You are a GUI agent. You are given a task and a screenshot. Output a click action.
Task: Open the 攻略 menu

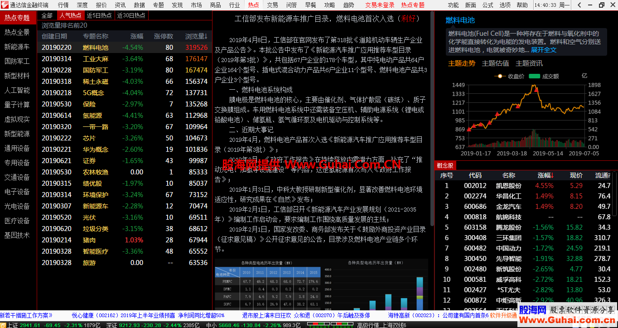pyautogui.click(x=330, y=5)
